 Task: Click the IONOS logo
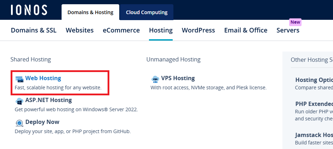click(x=29, y=10)
